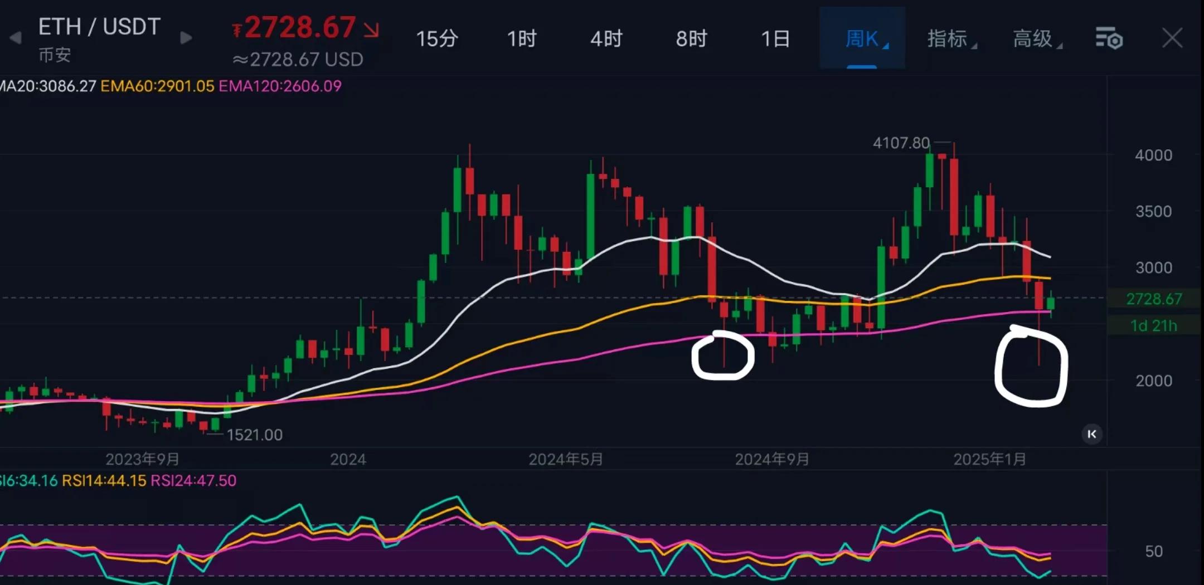Click the green 2728.67 price axis tag

point(1154,299)
